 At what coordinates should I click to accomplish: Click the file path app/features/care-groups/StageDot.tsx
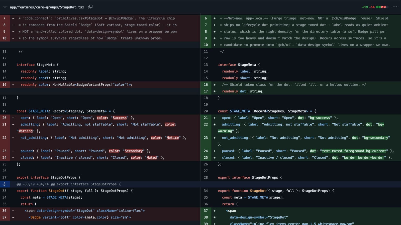tap(47, 7)
